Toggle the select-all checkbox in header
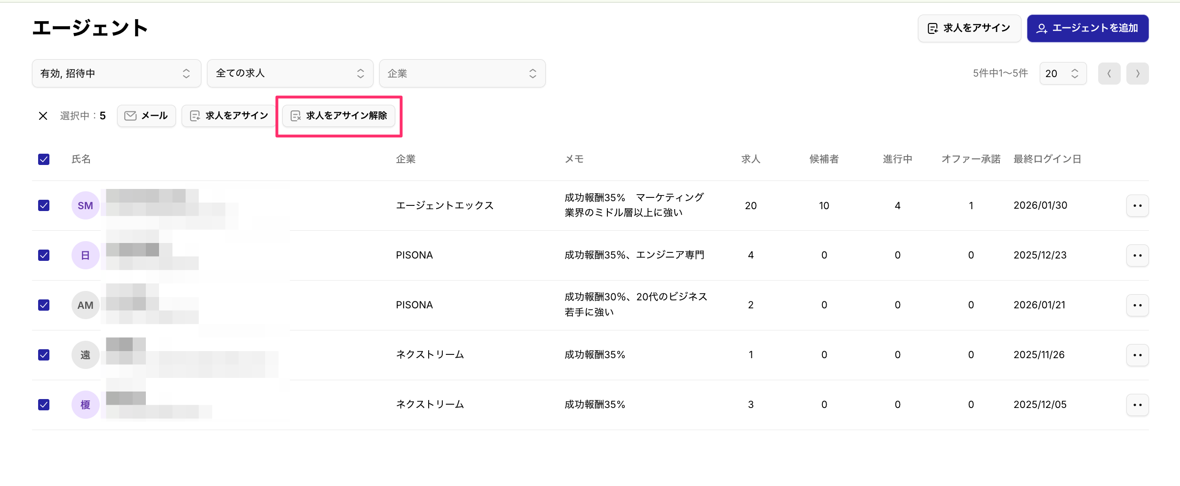 [x=44, y=160]
